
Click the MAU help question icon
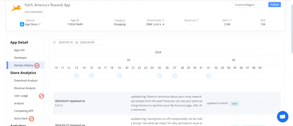[231, 20]
